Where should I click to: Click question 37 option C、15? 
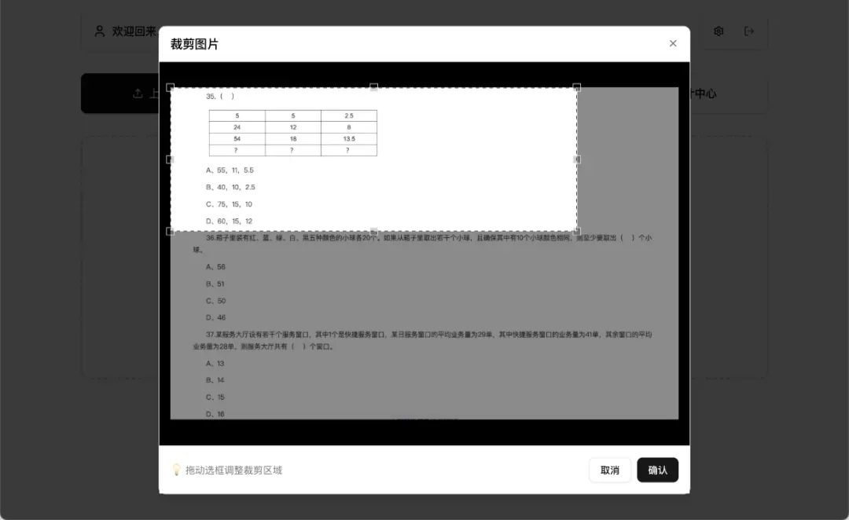[x=215, y=397]
